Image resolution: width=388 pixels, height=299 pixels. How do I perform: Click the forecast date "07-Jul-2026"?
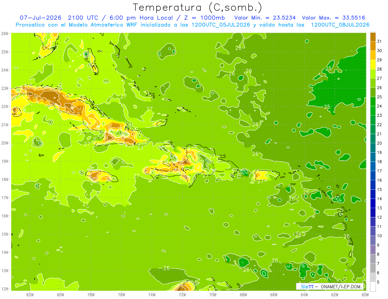coord(41,18)
